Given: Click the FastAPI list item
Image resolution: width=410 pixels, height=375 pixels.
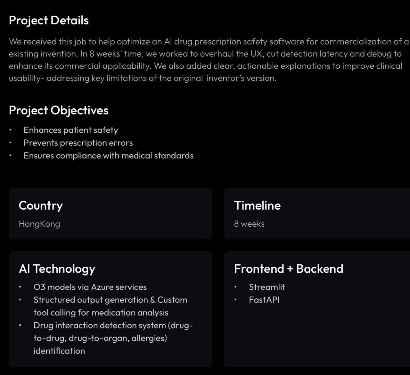Looking at the screenshot, I should [264, 300].
